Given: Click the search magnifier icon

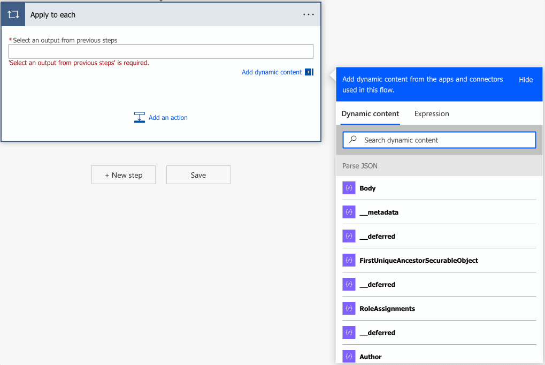Looking at the screenshot, I should [352, 140].
